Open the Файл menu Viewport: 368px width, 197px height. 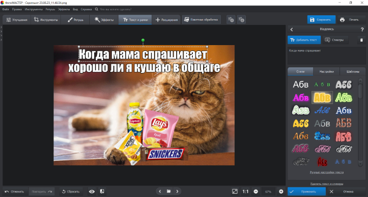[x=5, y=9]
